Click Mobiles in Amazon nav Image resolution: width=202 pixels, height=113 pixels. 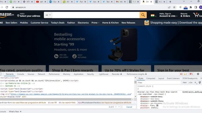click(x=24, y=23)
